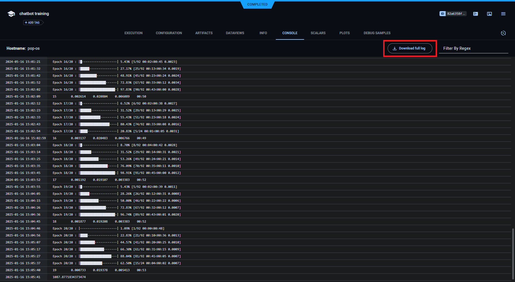Open the experiment description icon near the ID
The width and height of the screenshot is (515, 282).
[x=475, y=14]
